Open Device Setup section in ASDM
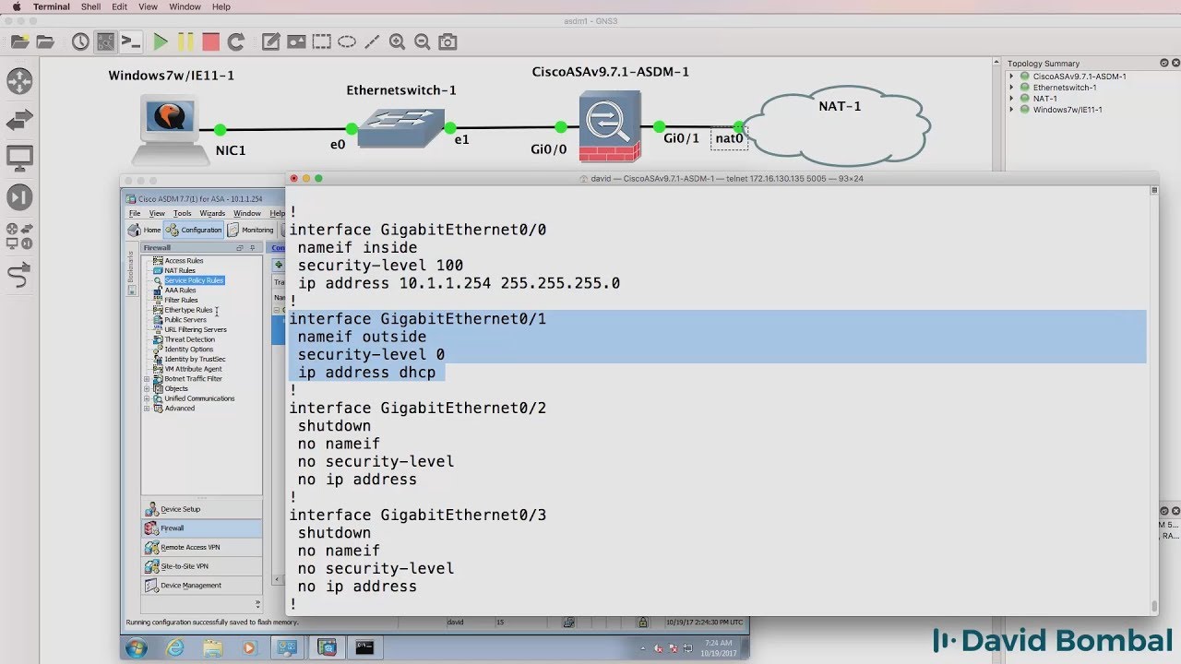Viewport: 1181px width, 664px height. tap(201, 509)
